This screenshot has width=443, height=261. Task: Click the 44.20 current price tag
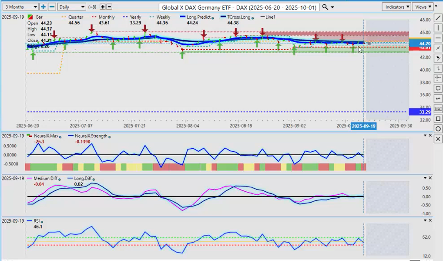tap(420, 43)
